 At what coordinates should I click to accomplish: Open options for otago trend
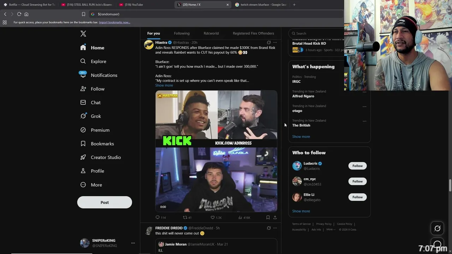pyautogui.click(x=364, y=107)
